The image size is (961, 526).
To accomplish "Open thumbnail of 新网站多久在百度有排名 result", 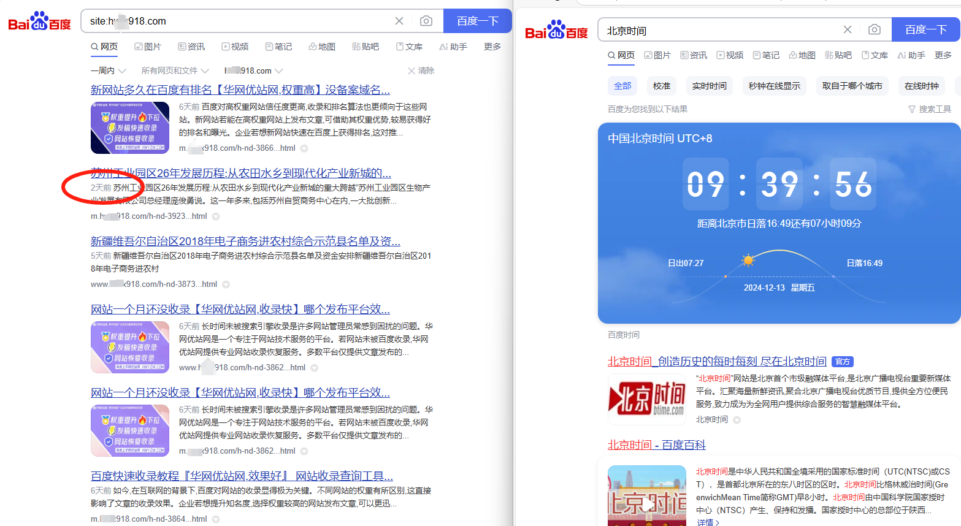I will pos(130,128).
